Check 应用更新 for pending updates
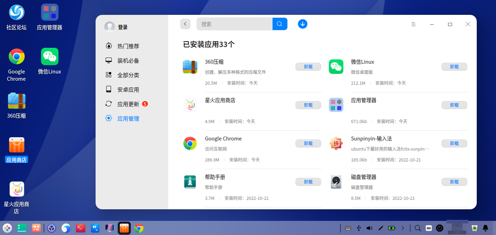The width and height of the screenshot is (496, 235). (123, 104)
